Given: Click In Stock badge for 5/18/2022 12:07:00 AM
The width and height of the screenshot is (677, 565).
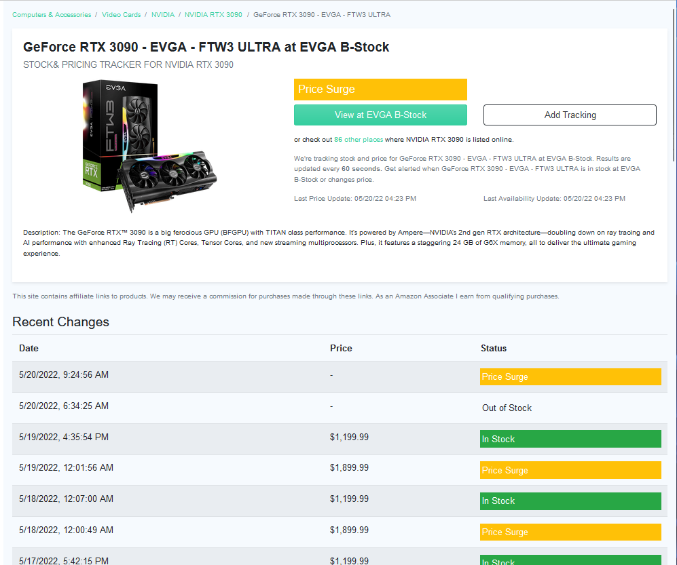Looking at the screenshot, I should coord(570,501).
